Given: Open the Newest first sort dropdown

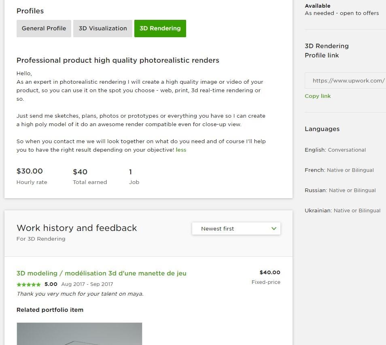Looking at the screenshot, I should click(x=236, y=229).
